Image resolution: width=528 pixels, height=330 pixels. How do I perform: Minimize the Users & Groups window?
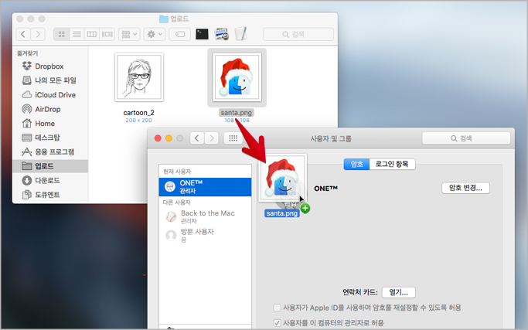(169, 138)
